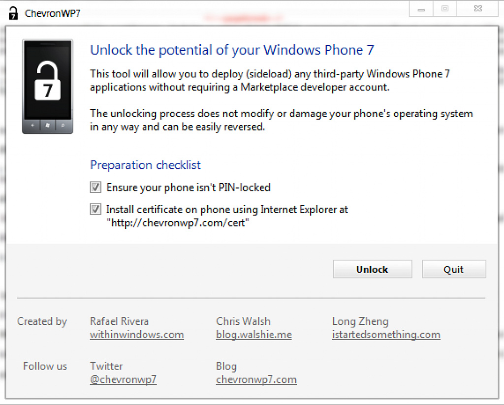Minimize the ChevronWP7 window
Viewport: 504px width, 405px height.
pos(421,9)
